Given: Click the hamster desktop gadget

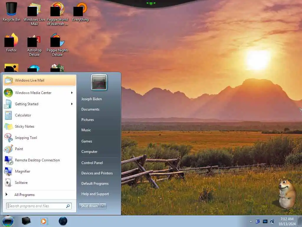Looking at the screenshot, I should (x=287, y=194).
